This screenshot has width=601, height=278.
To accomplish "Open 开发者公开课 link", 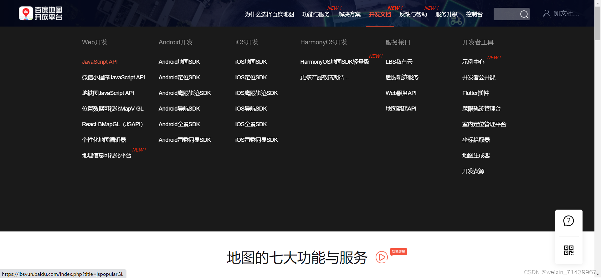I will [x=479, y=77].
